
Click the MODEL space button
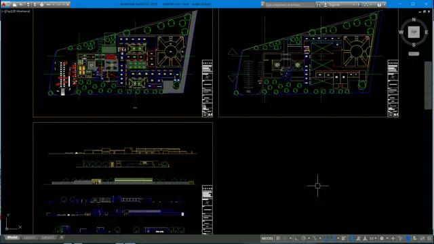pos(267,239)
